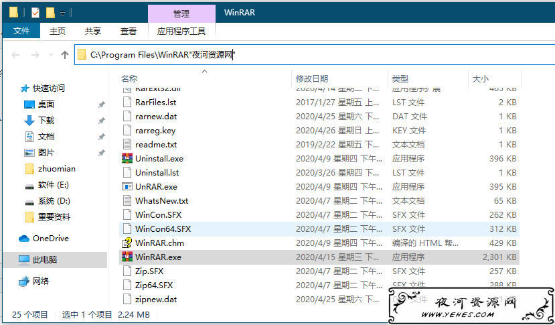Viewport: 555px width, 325px height.
Task: Select the readme.txt document icon
Action: [127, 145]
